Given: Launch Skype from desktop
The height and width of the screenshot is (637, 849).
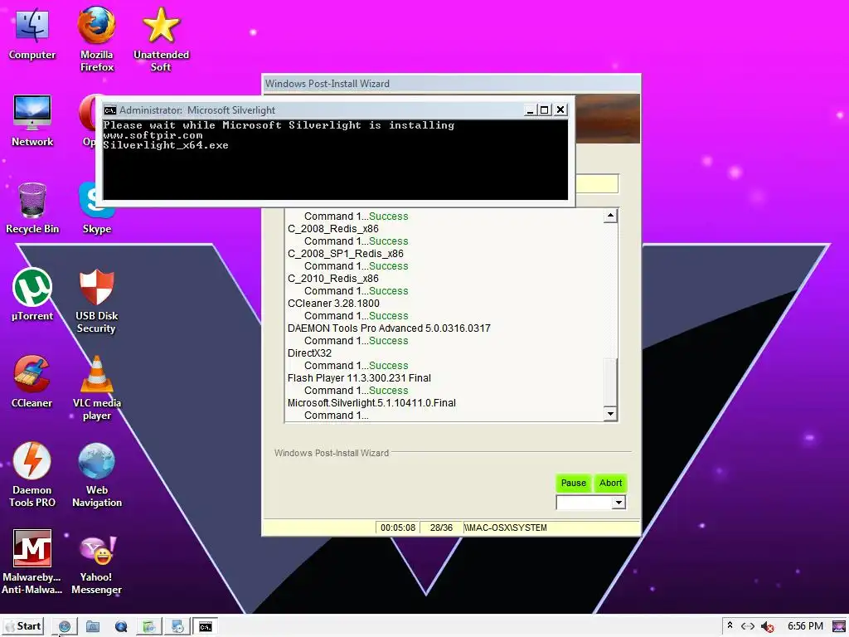Looking at the screenshot, I should (x=96, y=208).
